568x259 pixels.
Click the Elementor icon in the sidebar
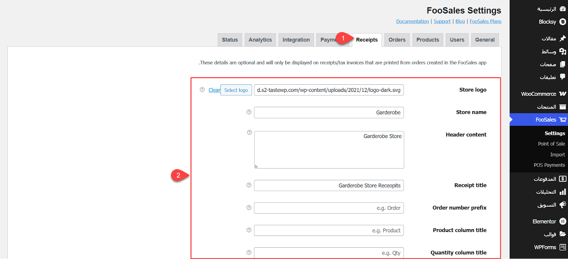563,221
